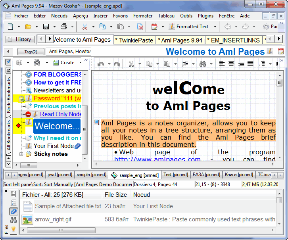Screen dimensions: 288x240
Task: Click the Print icon in main toolbar
Action: click(x=64, y=27)
